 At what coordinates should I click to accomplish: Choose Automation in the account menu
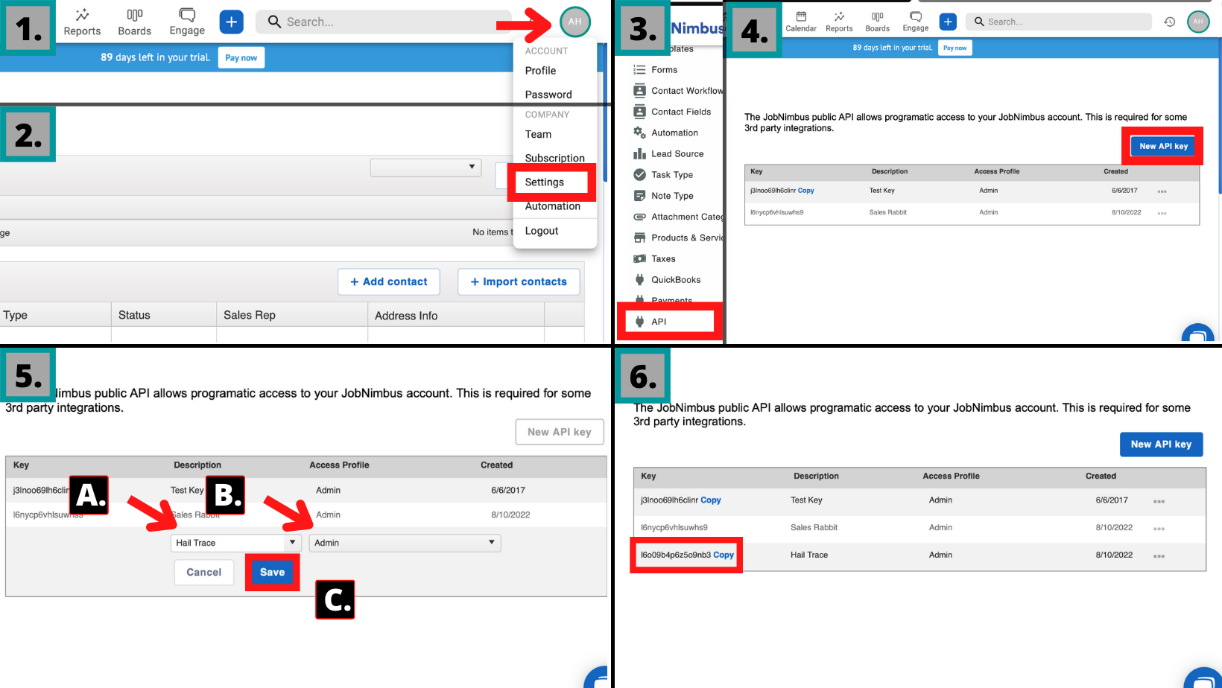pyautogui.click(x=552, y=206)
